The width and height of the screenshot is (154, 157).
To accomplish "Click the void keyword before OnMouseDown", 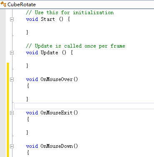I will pos(32,146).
